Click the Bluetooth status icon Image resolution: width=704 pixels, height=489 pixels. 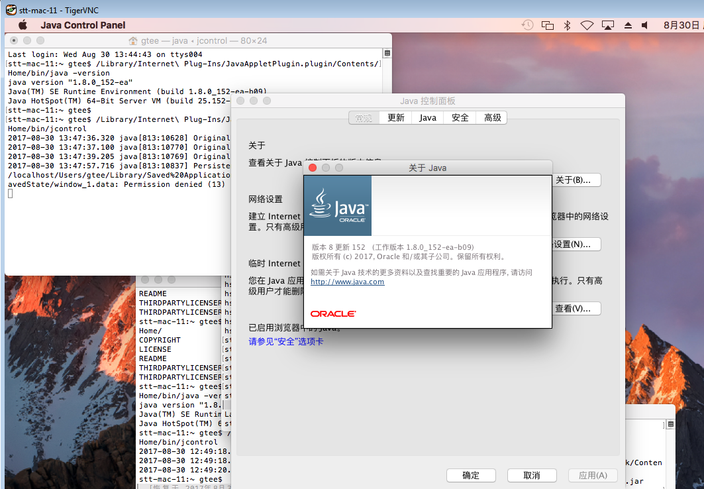(567, 25)
